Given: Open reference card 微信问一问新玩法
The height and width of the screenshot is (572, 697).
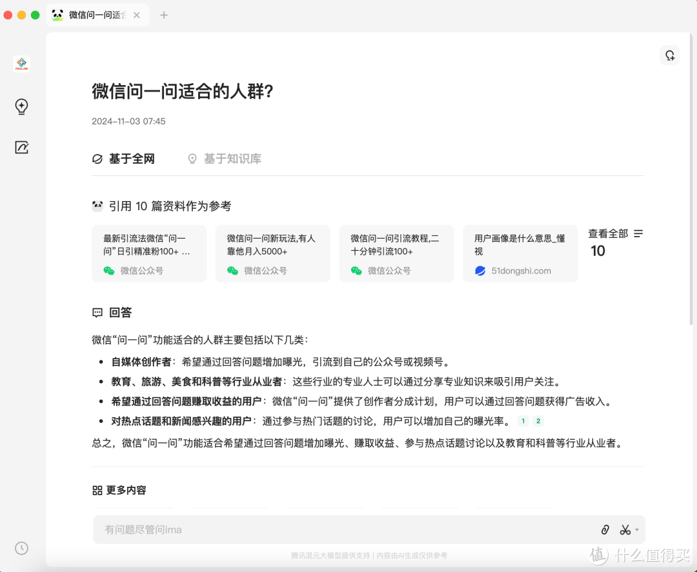Looking at the screenshot, I should point(272,253).
